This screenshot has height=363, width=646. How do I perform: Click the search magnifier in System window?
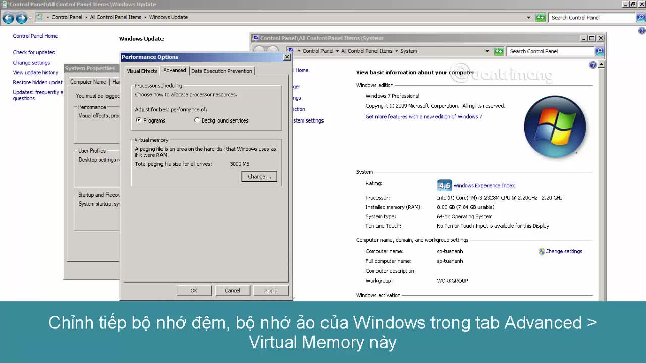click(x=599, y=51)
